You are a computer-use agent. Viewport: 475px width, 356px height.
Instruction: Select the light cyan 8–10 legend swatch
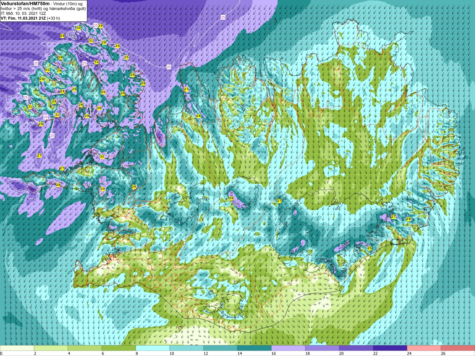pos(153,348)
